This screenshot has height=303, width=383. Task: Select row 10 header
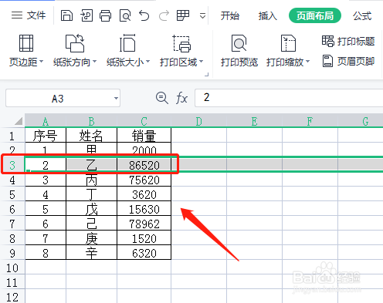pyautogui.click(x=12, y=268)
